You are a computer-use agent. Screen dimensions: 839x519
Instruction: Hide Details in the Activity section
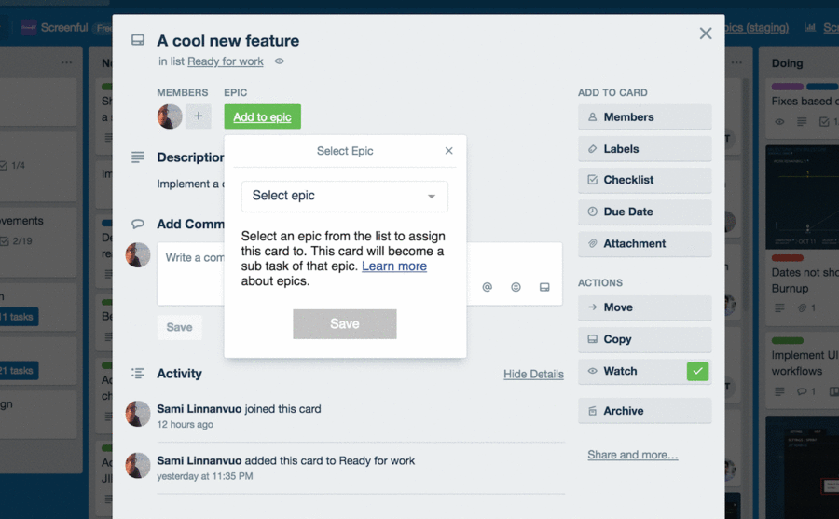point(533,374)
